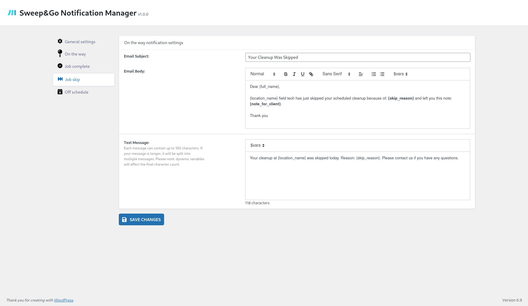
Task: Click the Email Subject input field
Action: 357,57
